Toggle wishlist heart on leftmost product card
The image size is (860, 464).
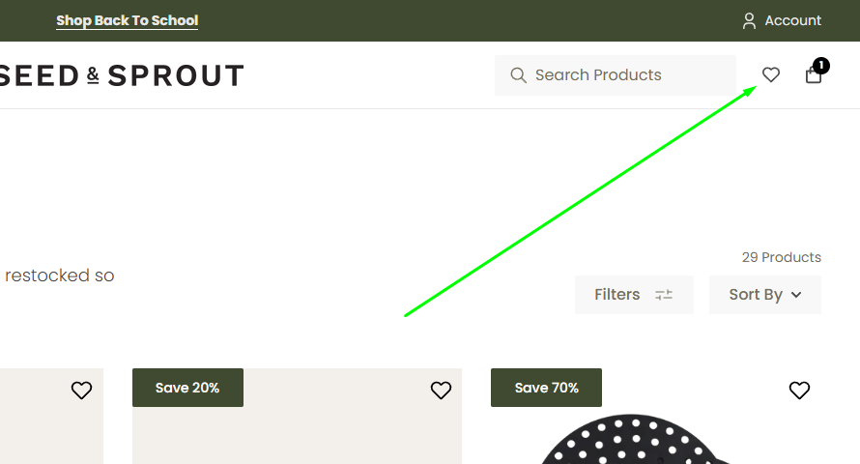81,391
